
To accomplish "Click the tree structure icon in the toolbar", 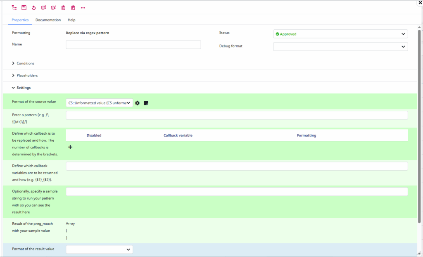I will [x=13, y=7].
